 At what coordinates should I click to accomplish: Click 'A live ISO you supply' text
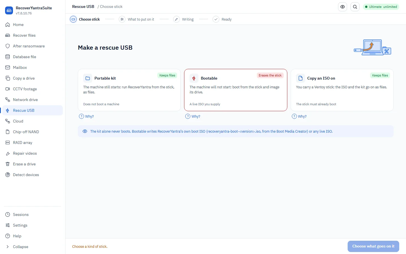point(205,104)
